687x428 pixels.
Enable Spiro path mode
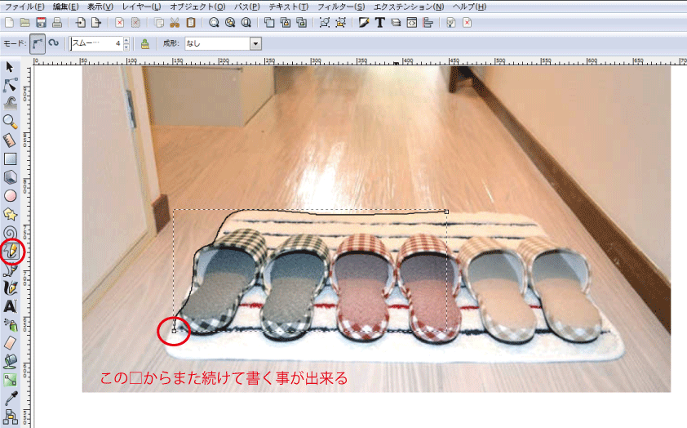point(54,43)
